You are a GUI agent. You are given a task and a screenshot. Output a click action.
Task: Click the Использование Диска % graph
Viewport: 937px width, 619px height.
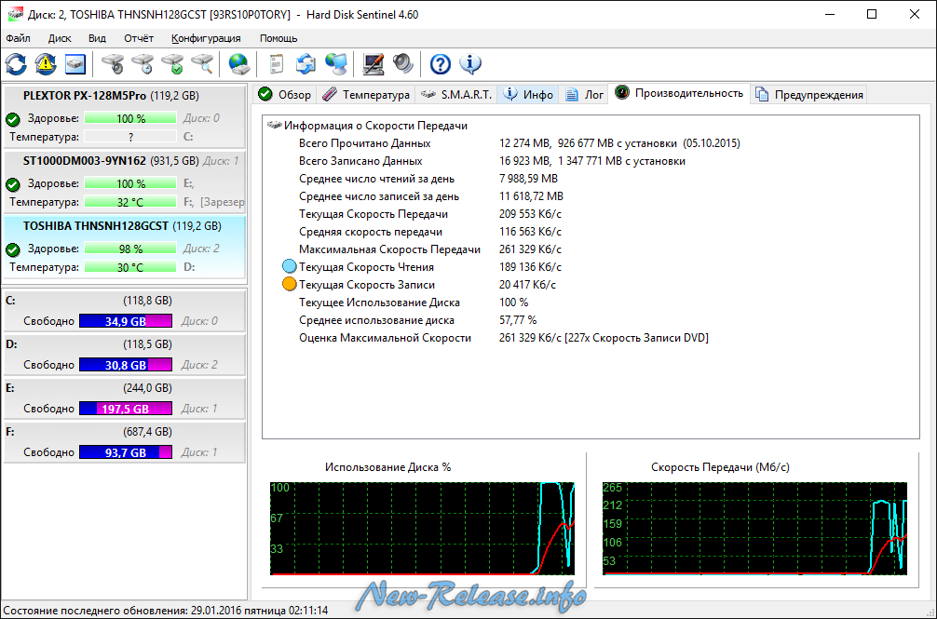click(422, 529)
